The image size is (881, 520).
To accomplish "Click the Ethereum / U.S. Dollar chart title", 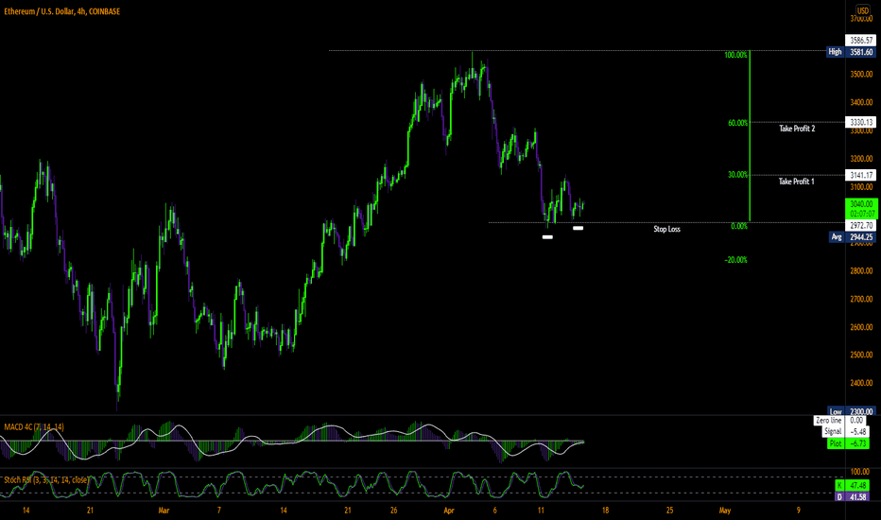I will 61,11.
